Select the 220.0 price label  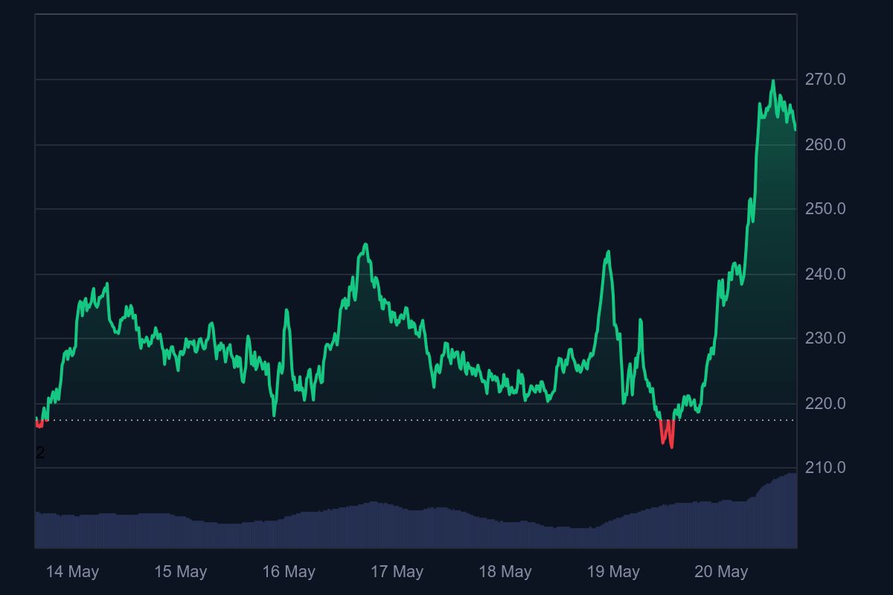[825, 404]
